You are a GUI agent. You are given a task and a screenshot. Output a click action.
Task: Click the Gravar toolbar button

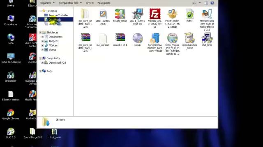pos(90,3)
